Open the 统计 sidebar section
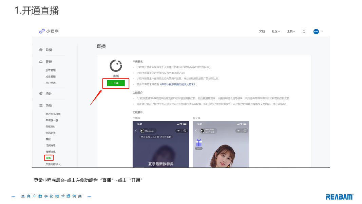Viewport: 362px width, 204px height. 49,93
